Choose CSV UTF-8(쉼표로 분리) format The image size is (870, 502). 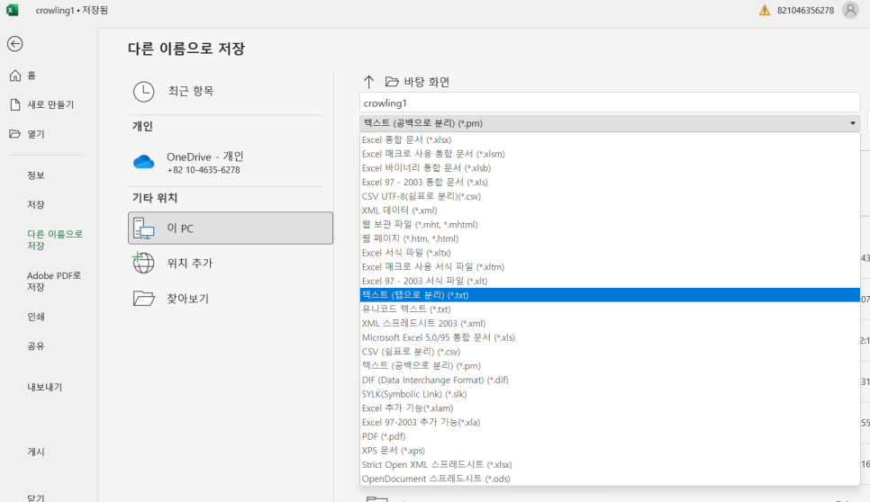click(610, 196)
